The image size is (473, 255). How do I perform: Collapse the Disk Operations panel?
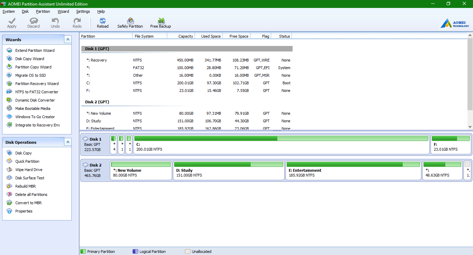(68, 142)
